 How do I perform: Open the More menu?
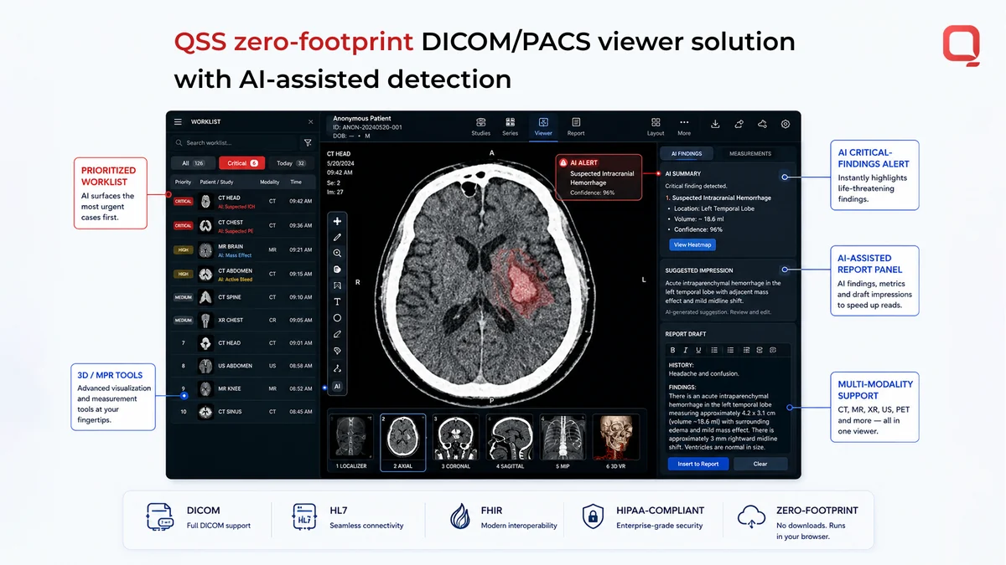point(684,126)
